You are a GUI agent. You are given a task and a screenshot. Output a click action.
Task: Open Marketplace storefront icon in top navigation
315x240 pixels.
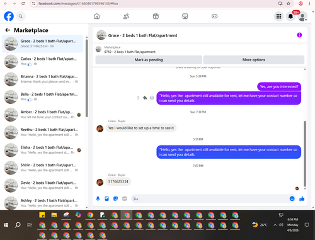[185, 16]
